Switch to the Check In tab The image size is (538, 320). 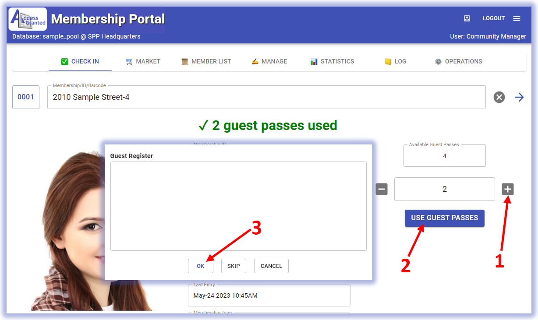pyautogui.click(x=80, y=61)
